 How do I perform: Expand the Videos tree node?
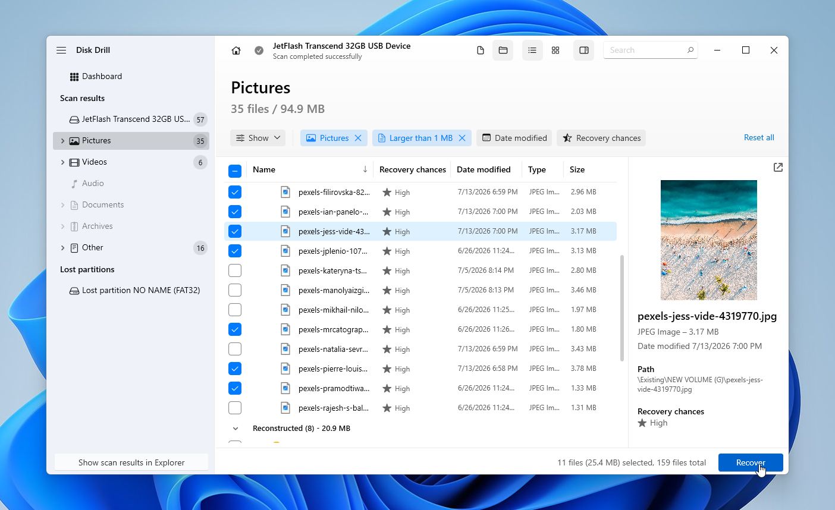(x=62, y=162)
